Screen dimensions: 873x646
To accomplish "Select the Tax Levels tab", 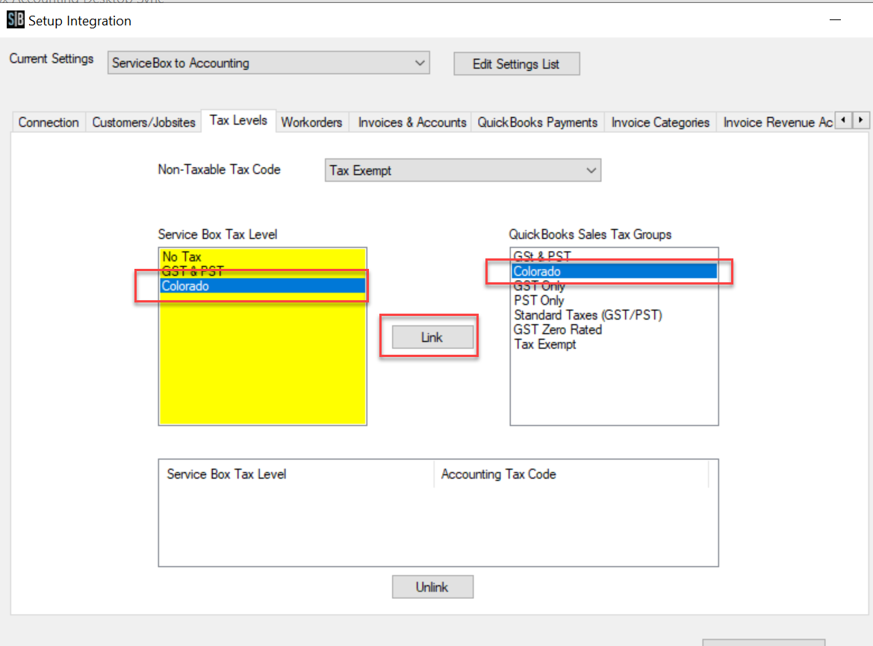I will 238,120.
